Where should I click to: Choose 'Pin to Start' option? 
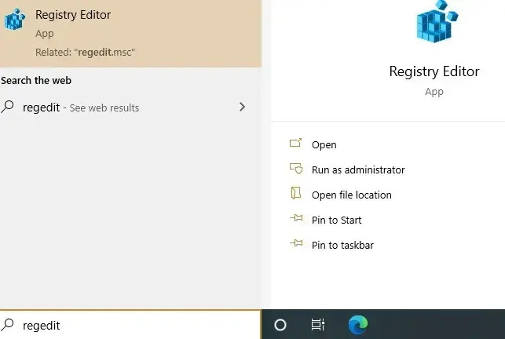click(336, 220)
